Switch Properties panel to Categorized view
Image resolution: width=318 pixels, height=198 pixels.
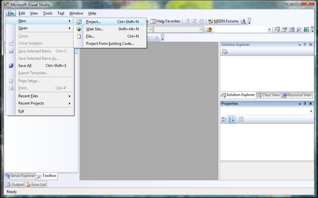(x=224, y=119)
